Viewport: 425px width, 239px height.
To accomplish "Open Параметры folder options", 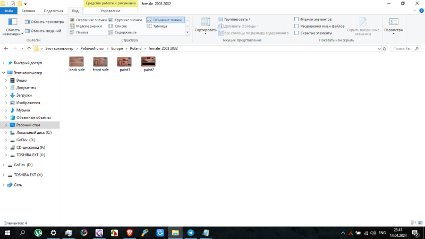I will [x=394, y=24].
